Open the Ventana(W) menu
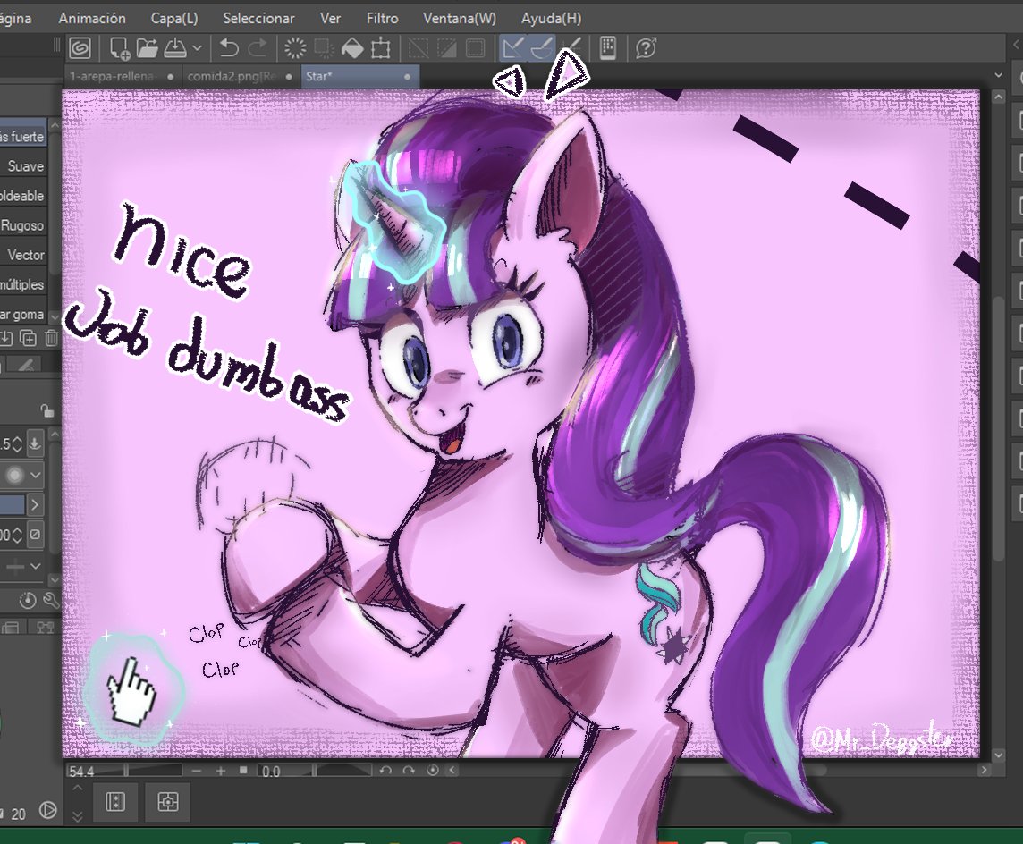The width and height of the screenshot is (1023, 844). tap(460, 18)
